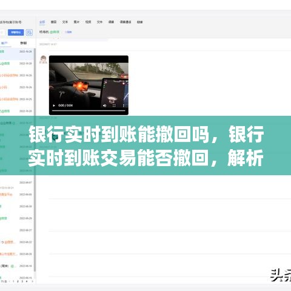
Task: Open the 群聊 tab in the left panel
Action: click(x=24, y=43)
